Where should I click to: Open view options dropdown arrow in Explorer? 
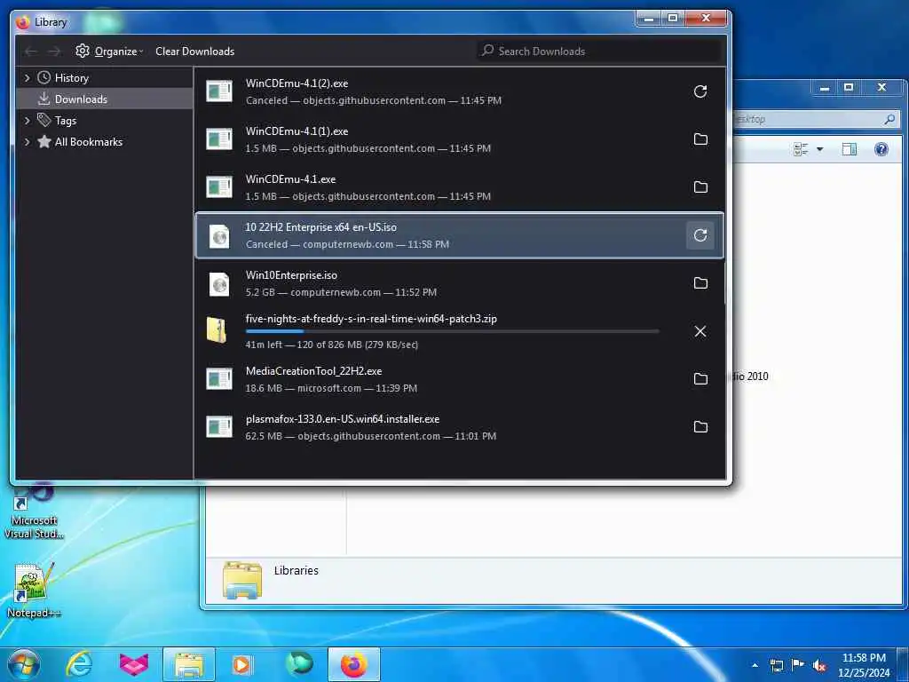point(819,149)
